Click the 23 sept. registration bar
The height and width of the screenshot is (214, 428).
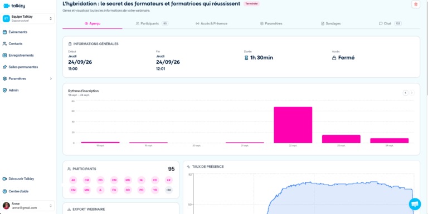tap(341, 139)
